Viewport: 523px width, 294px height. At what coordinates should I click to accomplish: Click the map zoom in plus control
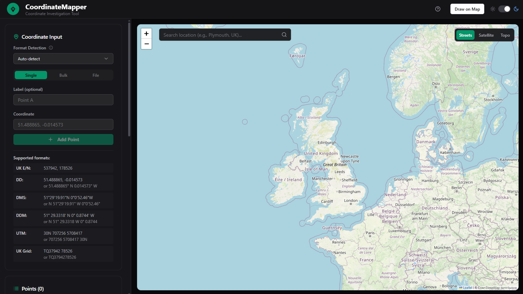click(146, 33)
